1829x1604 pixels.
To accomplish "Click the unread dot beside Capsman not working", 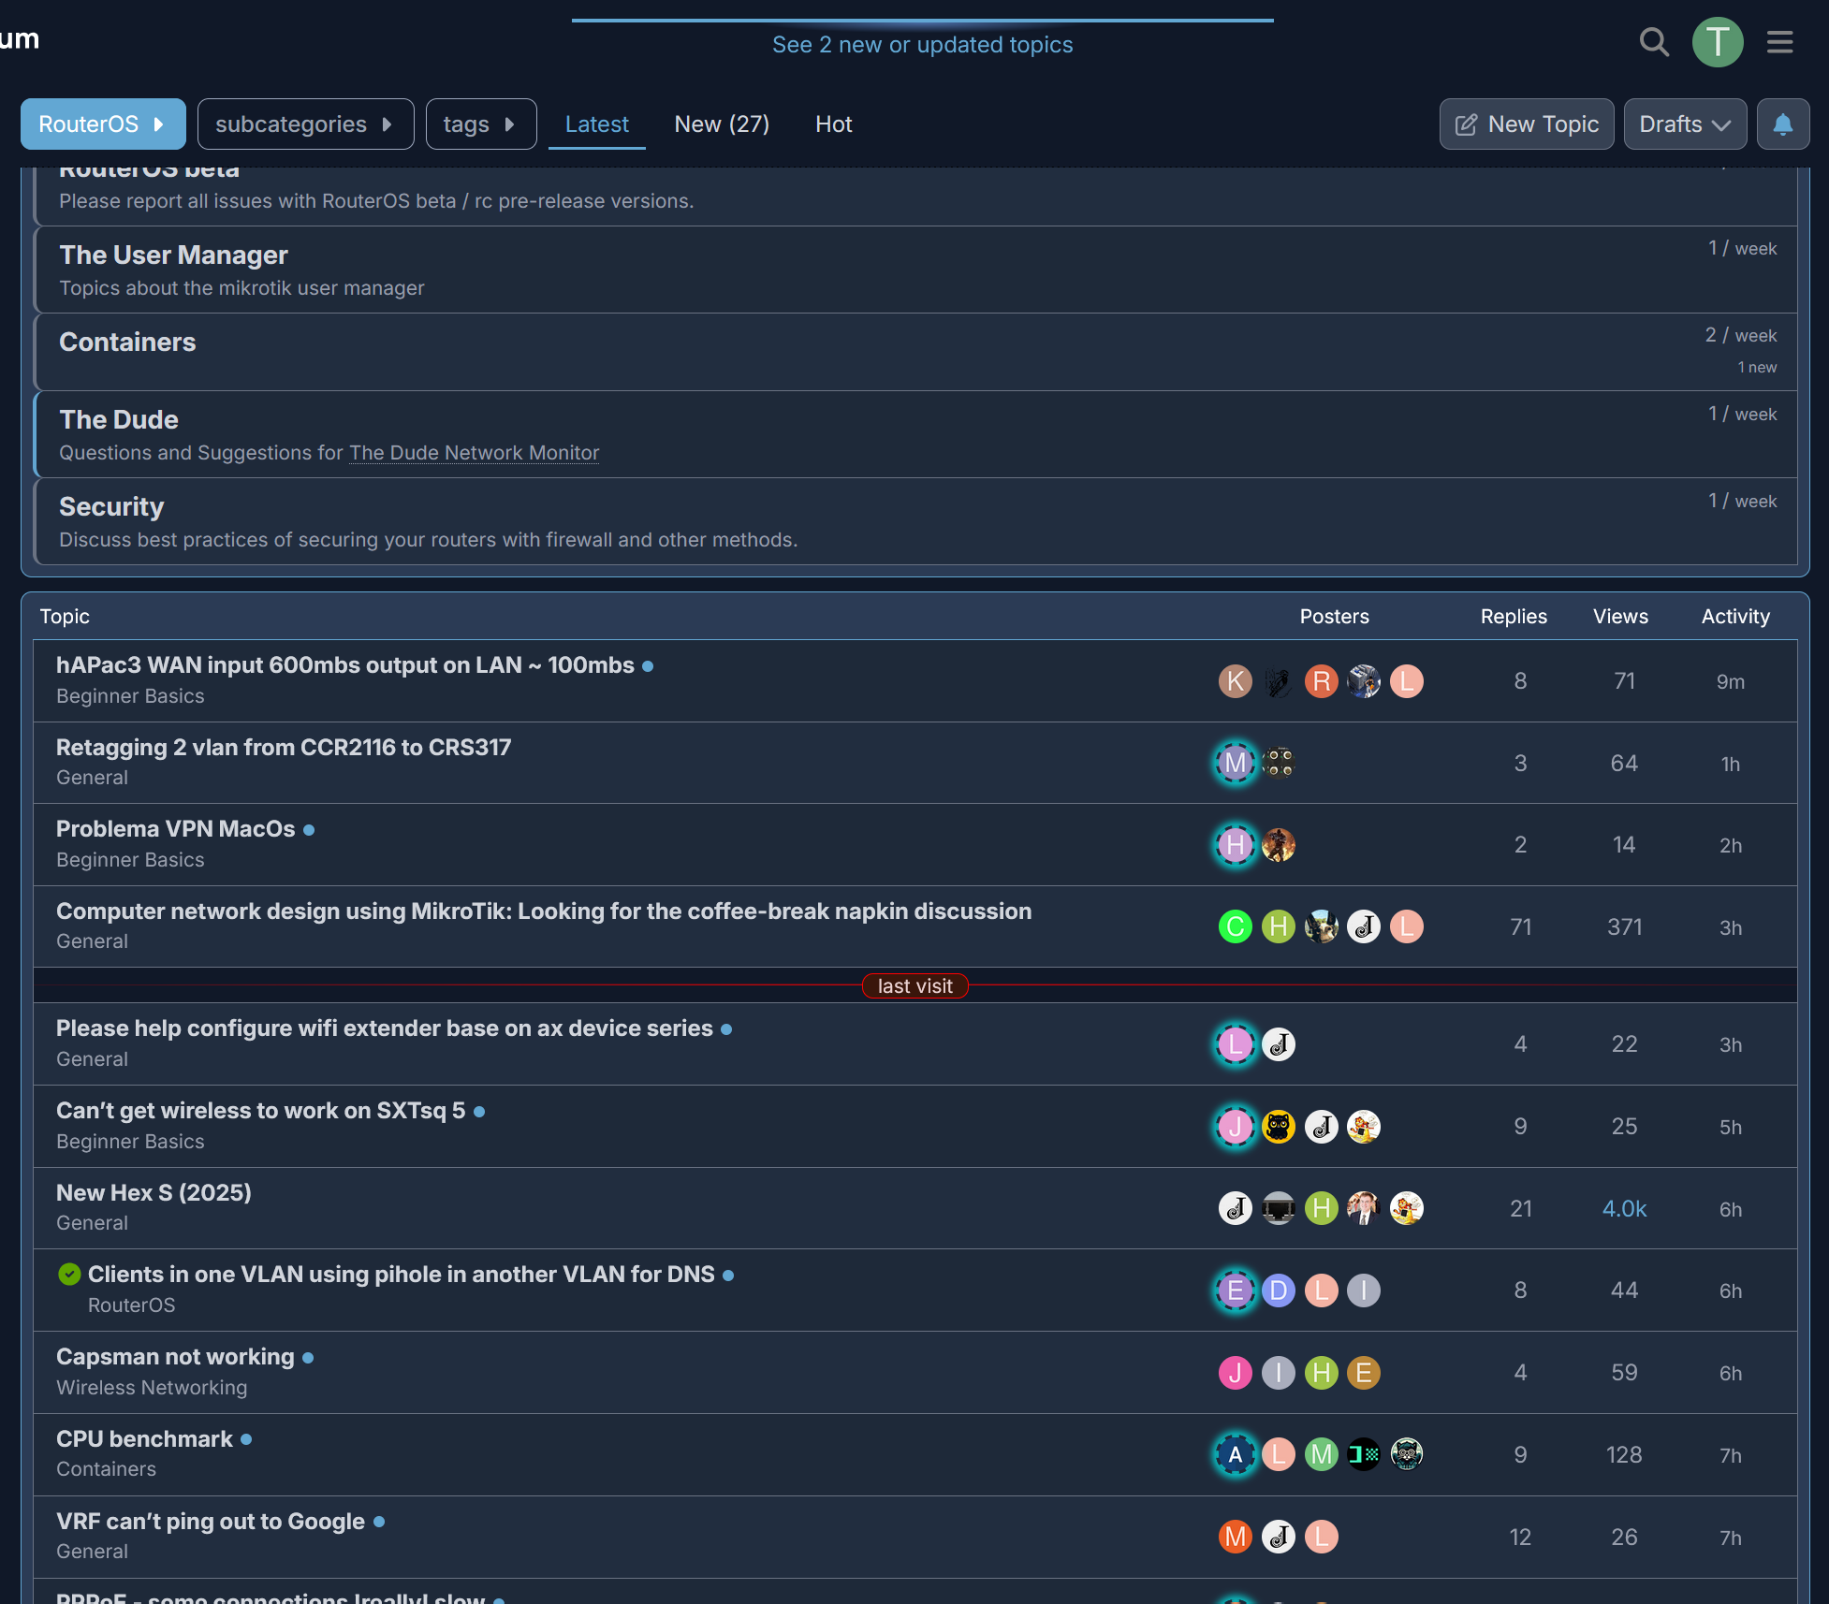I will [308, 1358].
